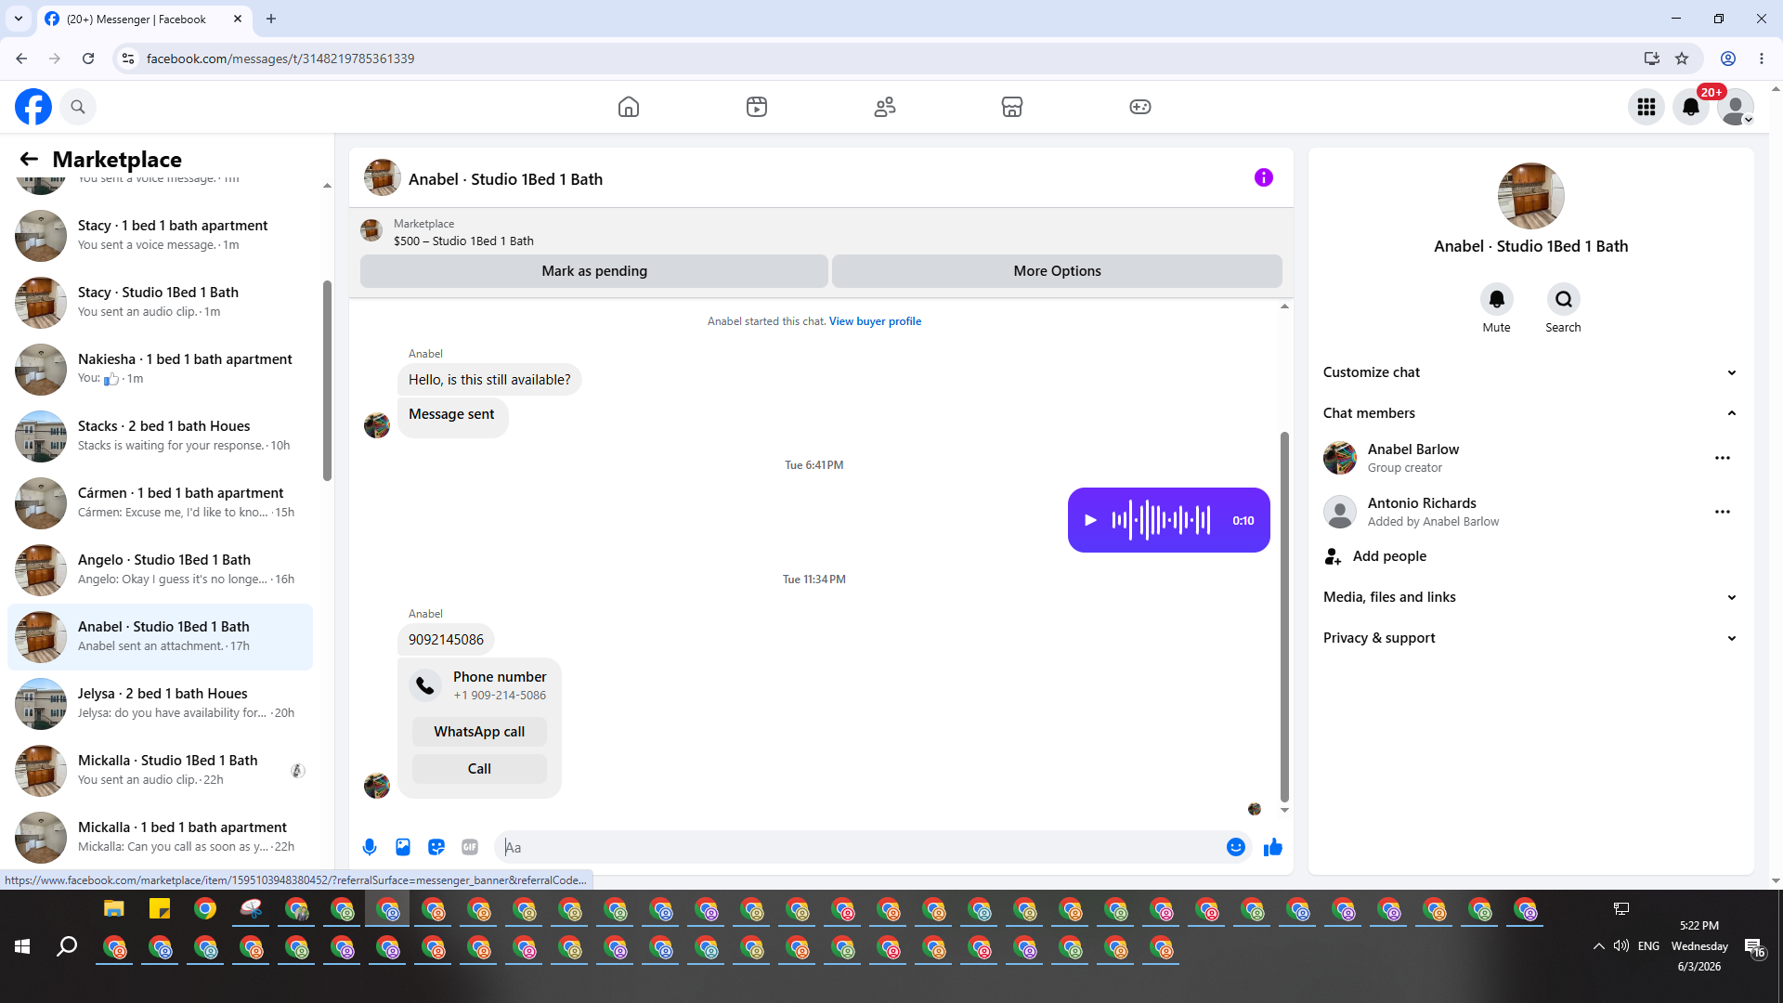
Task: Open the Windows notification center
Action: (1754, 947)
